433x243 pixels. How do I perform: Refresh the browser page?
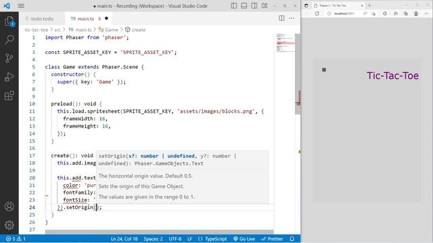tap(317, 13)
